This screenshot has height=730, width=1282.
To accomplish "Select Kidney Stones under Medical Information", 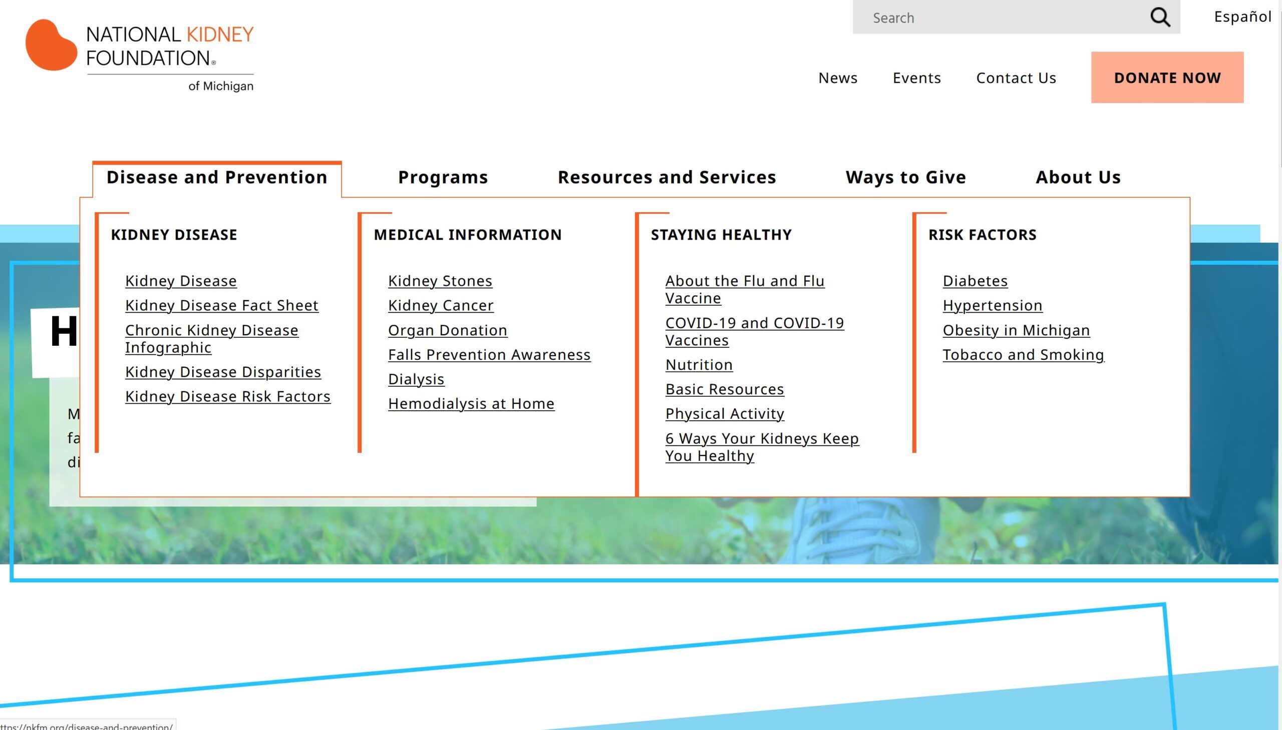I will coord(440,281).
